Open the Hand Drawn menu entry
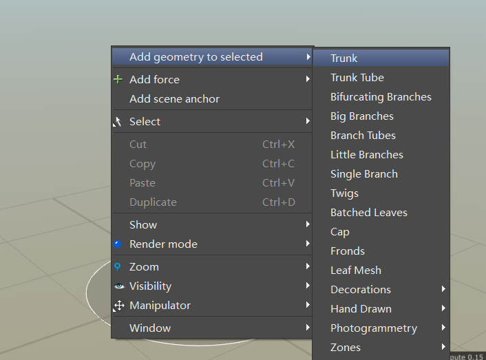Viewport: 486px width, 360px height. coord(381,309)
